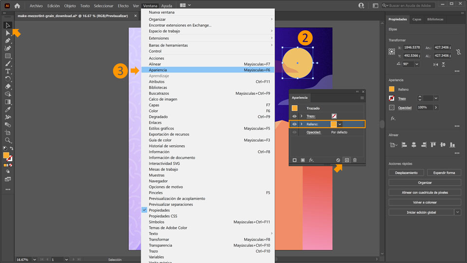
Task: Select the Rectangle tool
Action: 8,56
